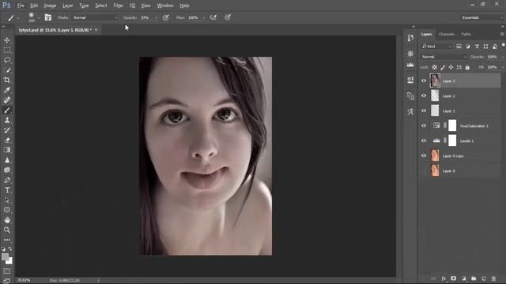Select the Healing Brush tool
Image resolution: width=506 pixels, height=284 pixels.
(7, 100)
